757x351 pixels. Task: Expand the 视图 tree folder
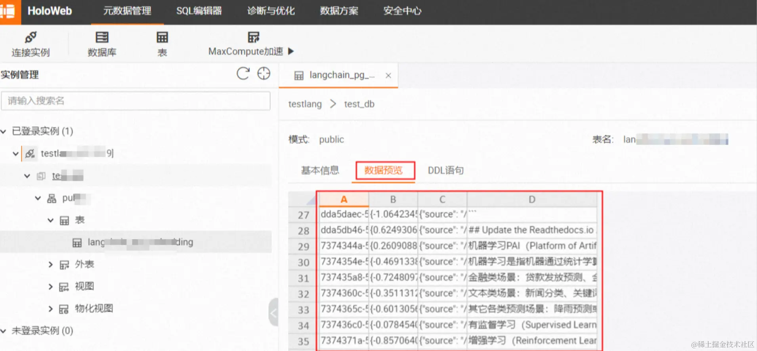pos(50,286)
